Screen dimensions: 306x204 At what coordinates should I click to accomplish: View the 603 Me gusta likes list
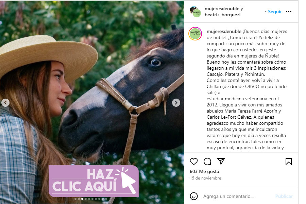pos(204,171)
